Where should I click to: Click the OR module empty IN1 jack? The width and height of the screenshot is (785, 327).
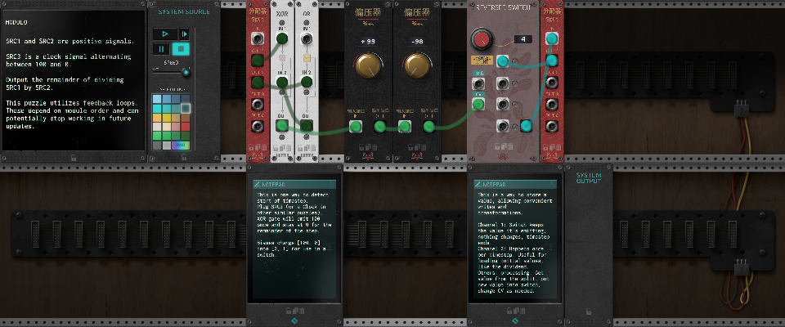pos(307,38)
